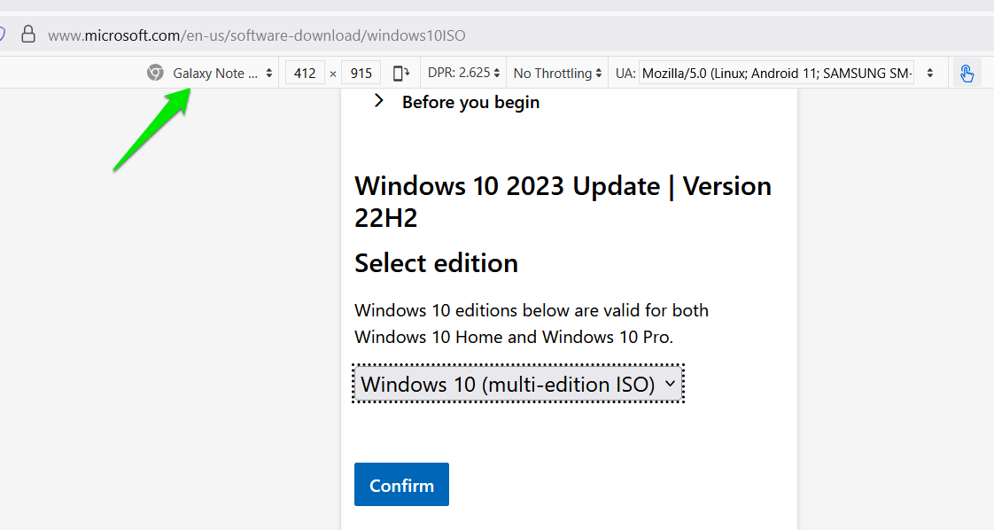Edit the viewport width field 412
The height and width of the screenshot is (530, 994).
click(305, 73)
